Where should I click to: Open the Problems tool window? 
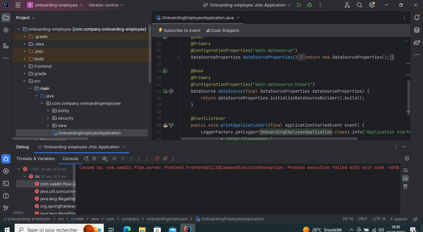click(x=6, y=196)
